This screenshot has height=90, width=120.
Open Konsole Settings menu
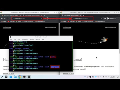click(x=38, y=39)
